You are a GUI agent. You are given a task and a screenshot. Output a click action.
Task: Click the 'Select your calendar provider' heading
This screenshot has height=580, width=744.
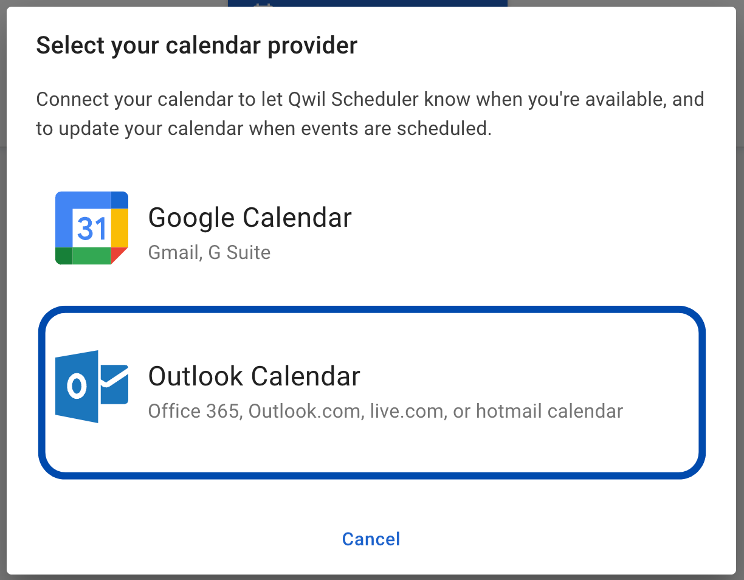tap(196, 46)
